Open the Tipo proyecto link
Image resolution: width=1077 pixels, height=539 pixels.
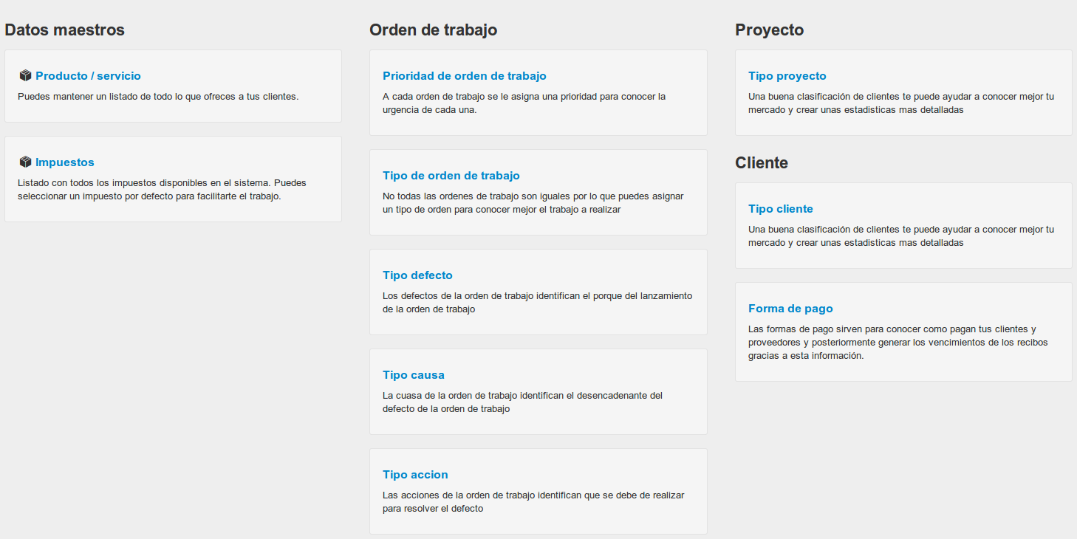point(787,75)
